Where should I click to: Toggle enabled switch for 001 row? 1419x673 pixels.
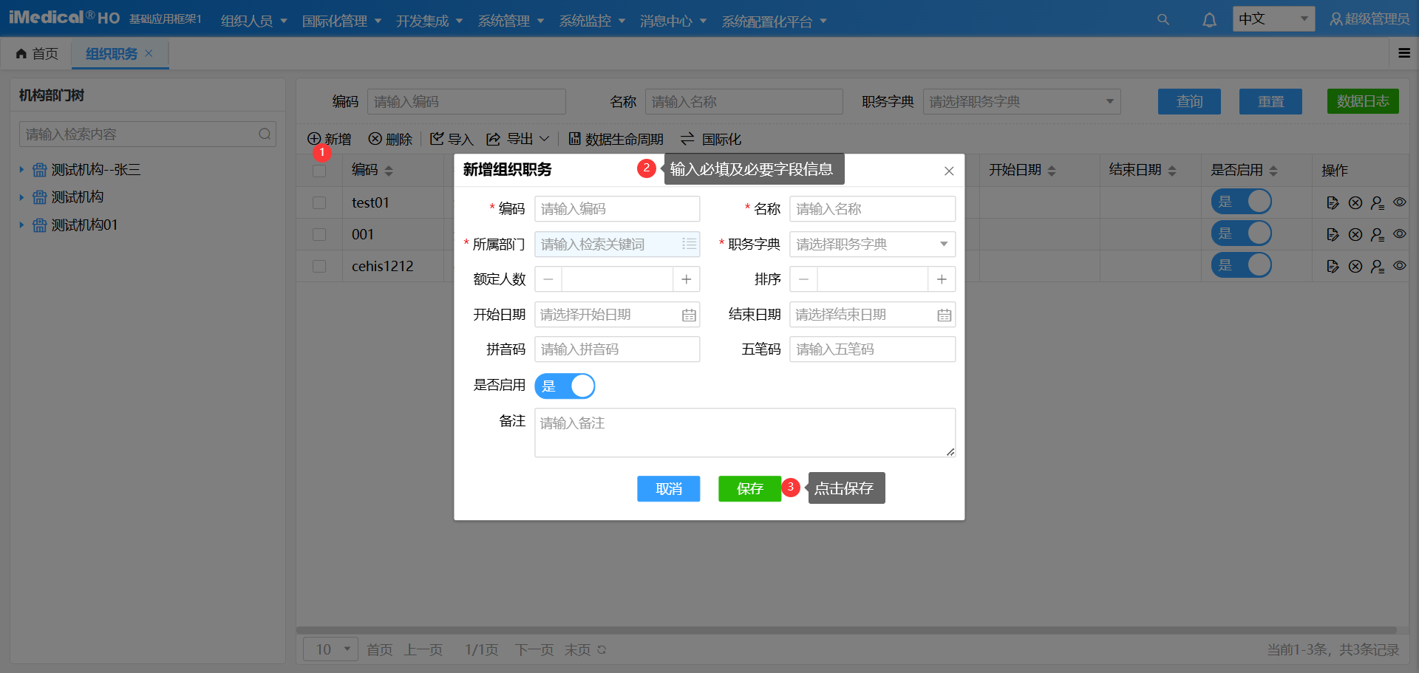coord(1242,233)
